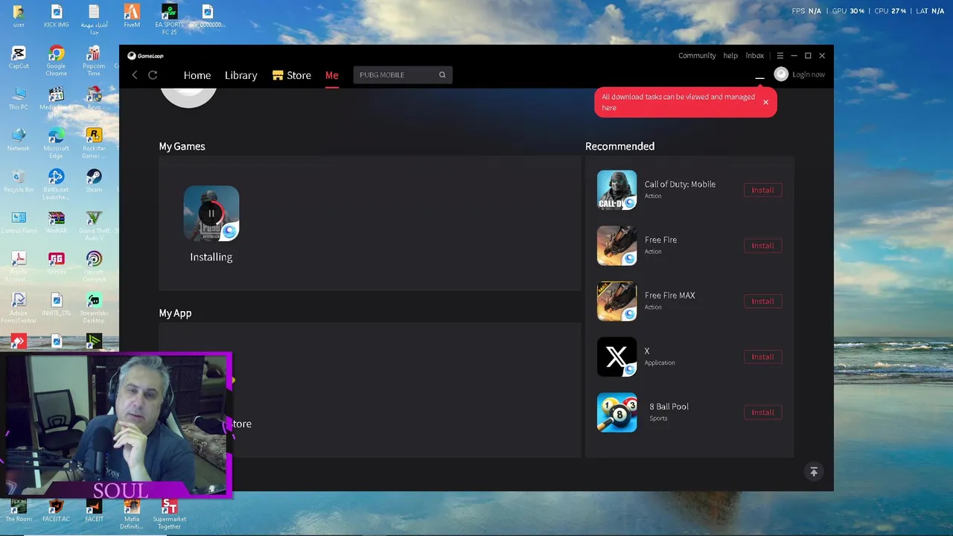Select the Media Player Classic icon
The width and height of the screenshot is (953, 536).
click(56, 102)
